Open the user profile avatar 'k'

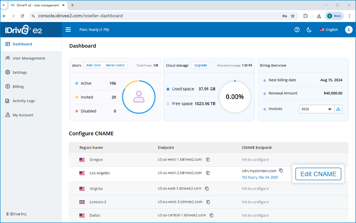coord(348,29)
